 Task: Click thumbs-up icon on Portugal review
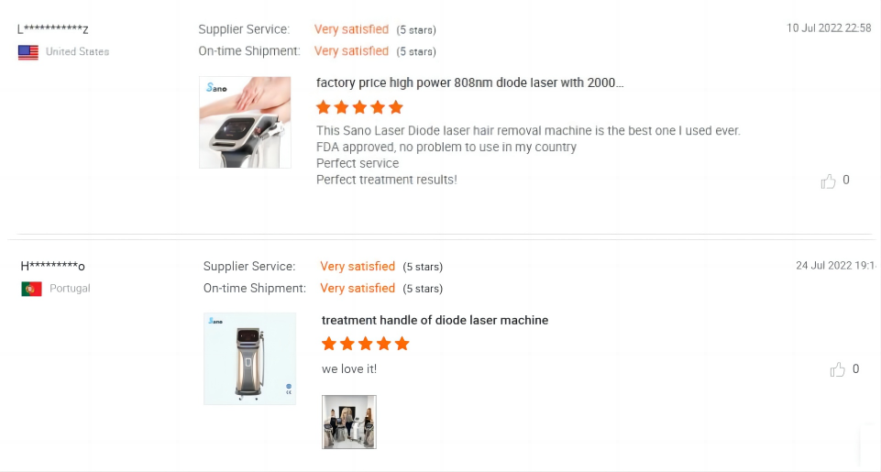click(837, 369)
